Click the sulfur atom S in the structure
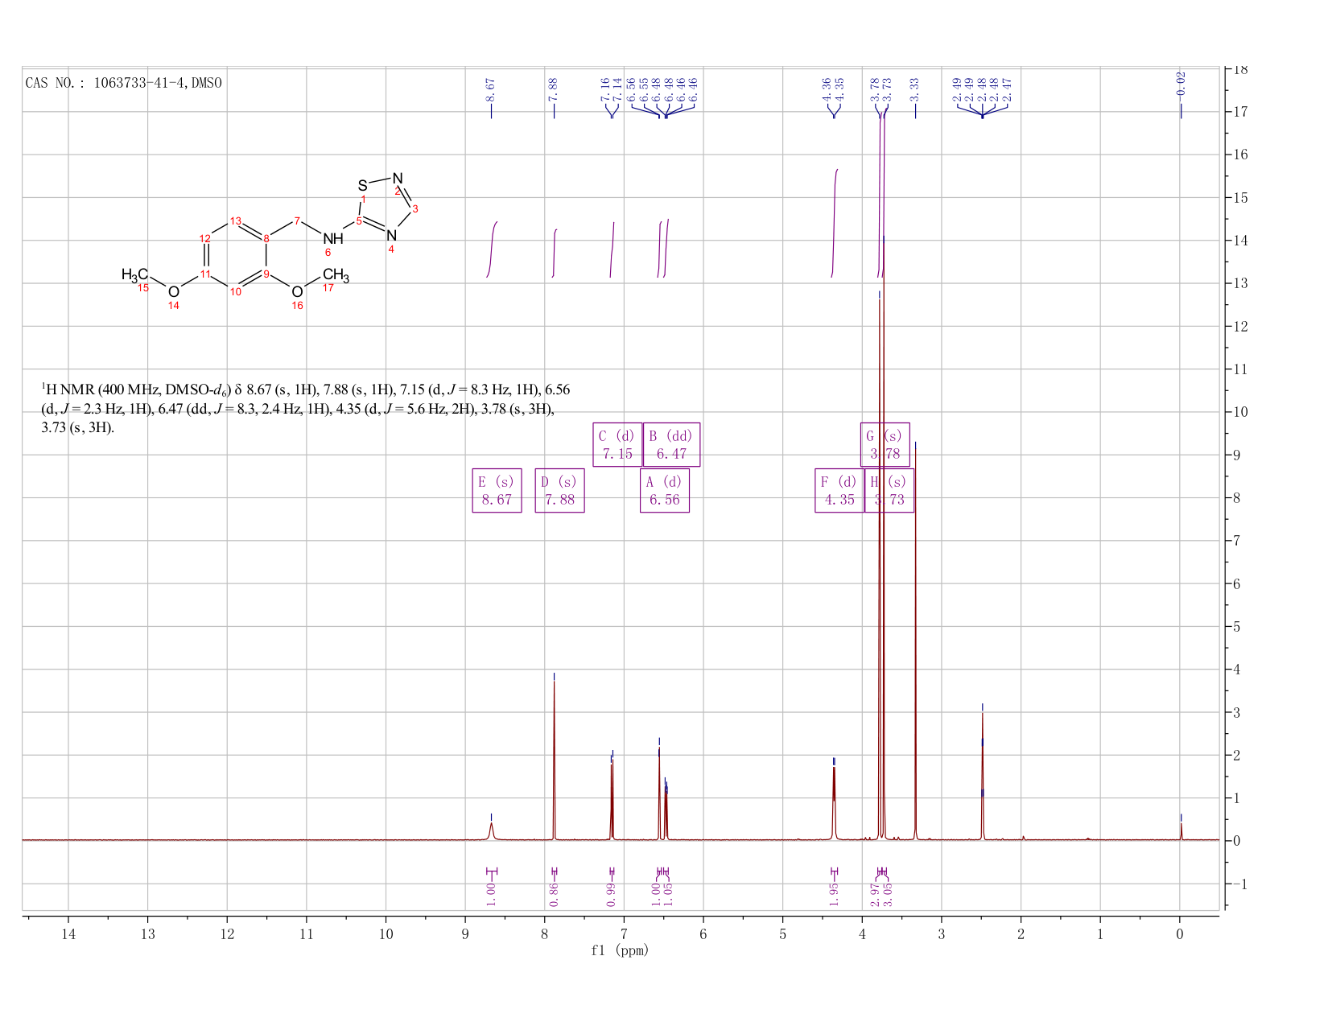 362,186
